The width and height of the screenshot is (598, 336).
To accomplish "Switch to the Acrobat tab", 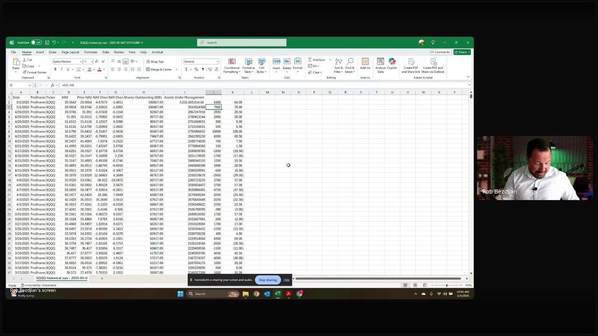I will [x=157, y=52].
